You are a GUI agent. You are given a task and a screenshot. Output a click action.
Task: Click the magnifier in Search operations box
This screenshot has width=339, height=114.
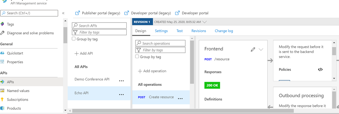point(139,43)
